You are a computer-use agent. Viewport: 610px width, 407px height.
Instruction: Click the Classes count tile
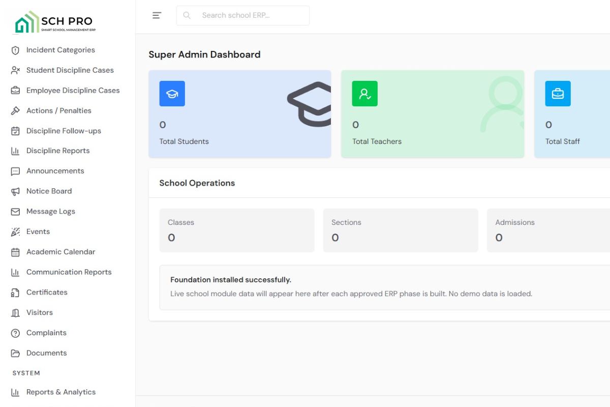coord(237,230)
